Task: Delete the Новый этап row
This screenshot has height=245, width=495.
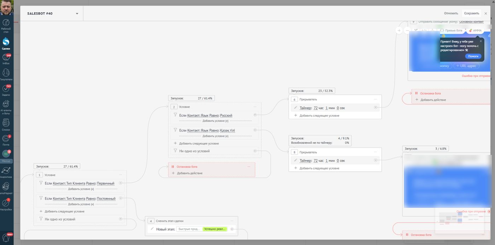Action: click(x=232, y=229)
